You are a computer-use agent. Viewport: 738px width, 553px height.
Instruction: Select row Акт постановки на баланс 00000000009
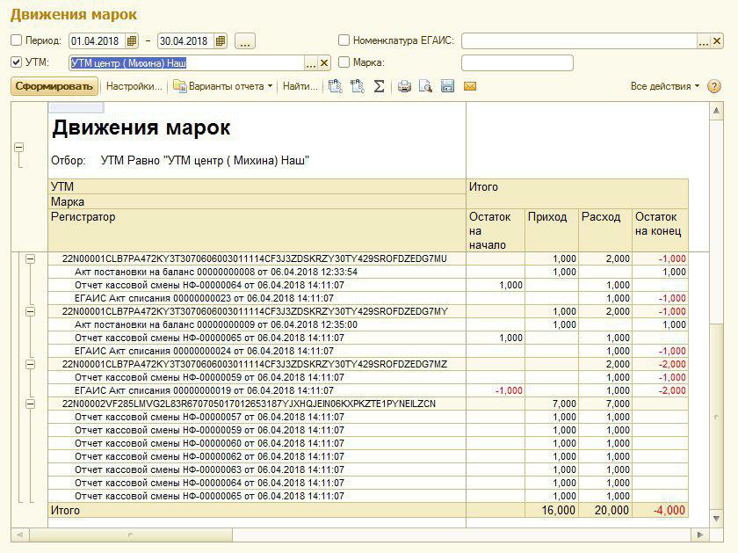[367, 324]
